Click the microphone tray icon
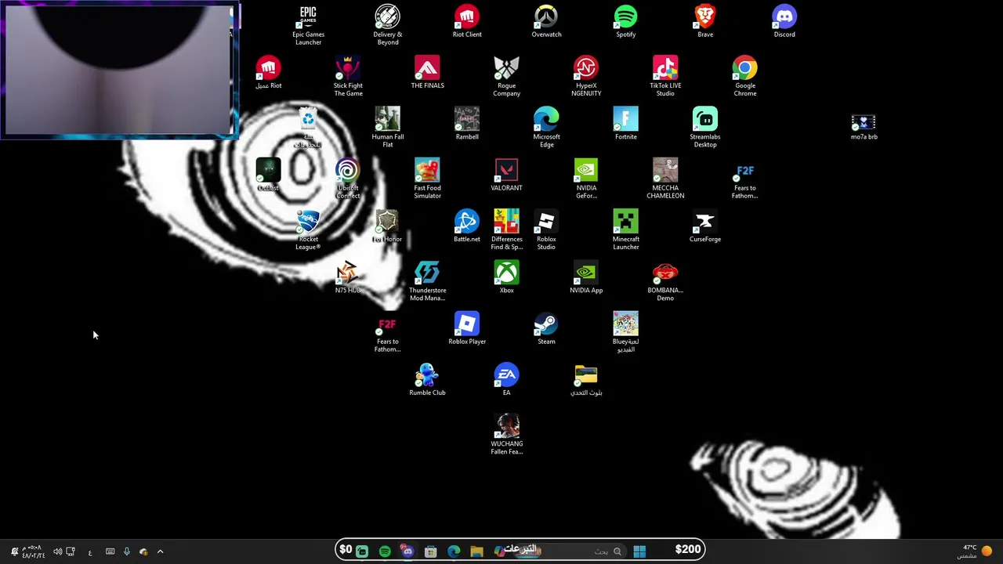This screenshot has width=1003, height=564. click(x=126, y=551)
